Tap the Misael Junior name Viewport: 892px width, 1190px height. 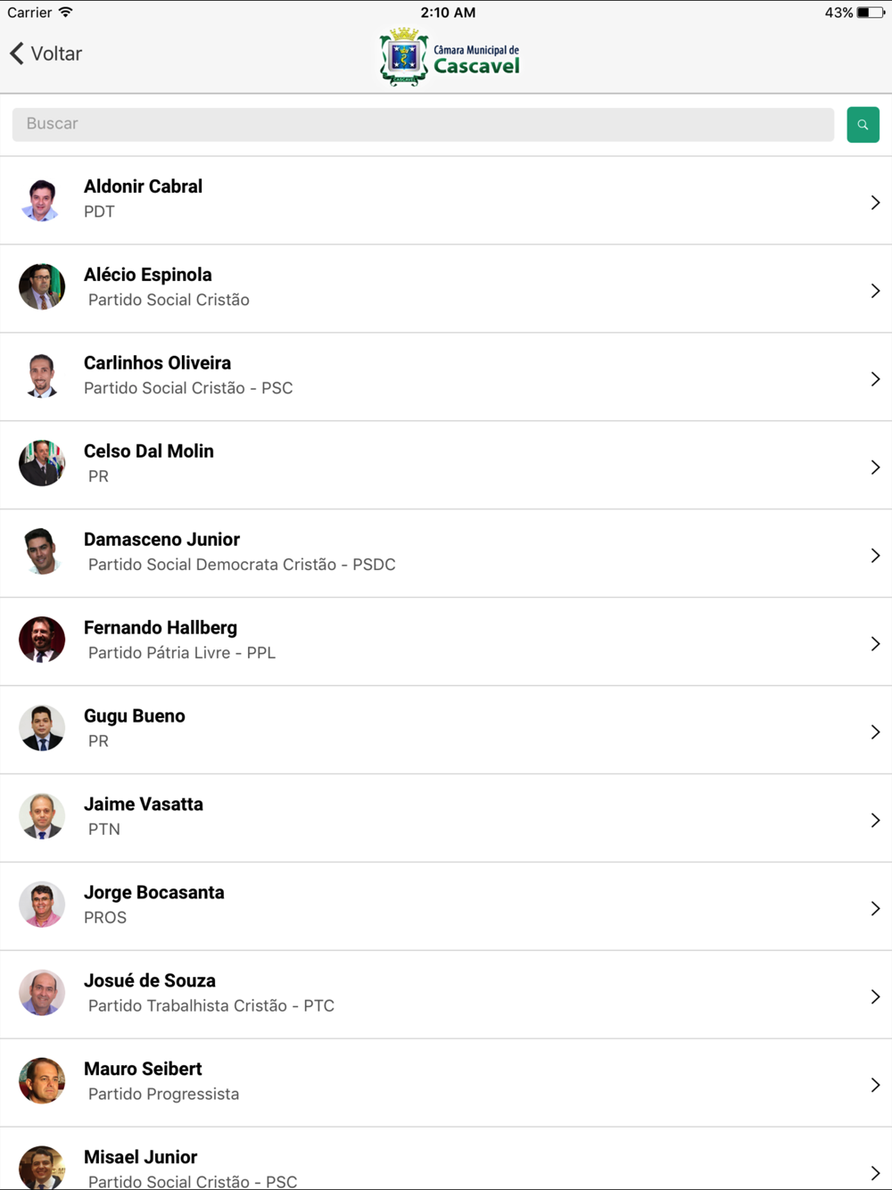click(x=140, y=1157)
